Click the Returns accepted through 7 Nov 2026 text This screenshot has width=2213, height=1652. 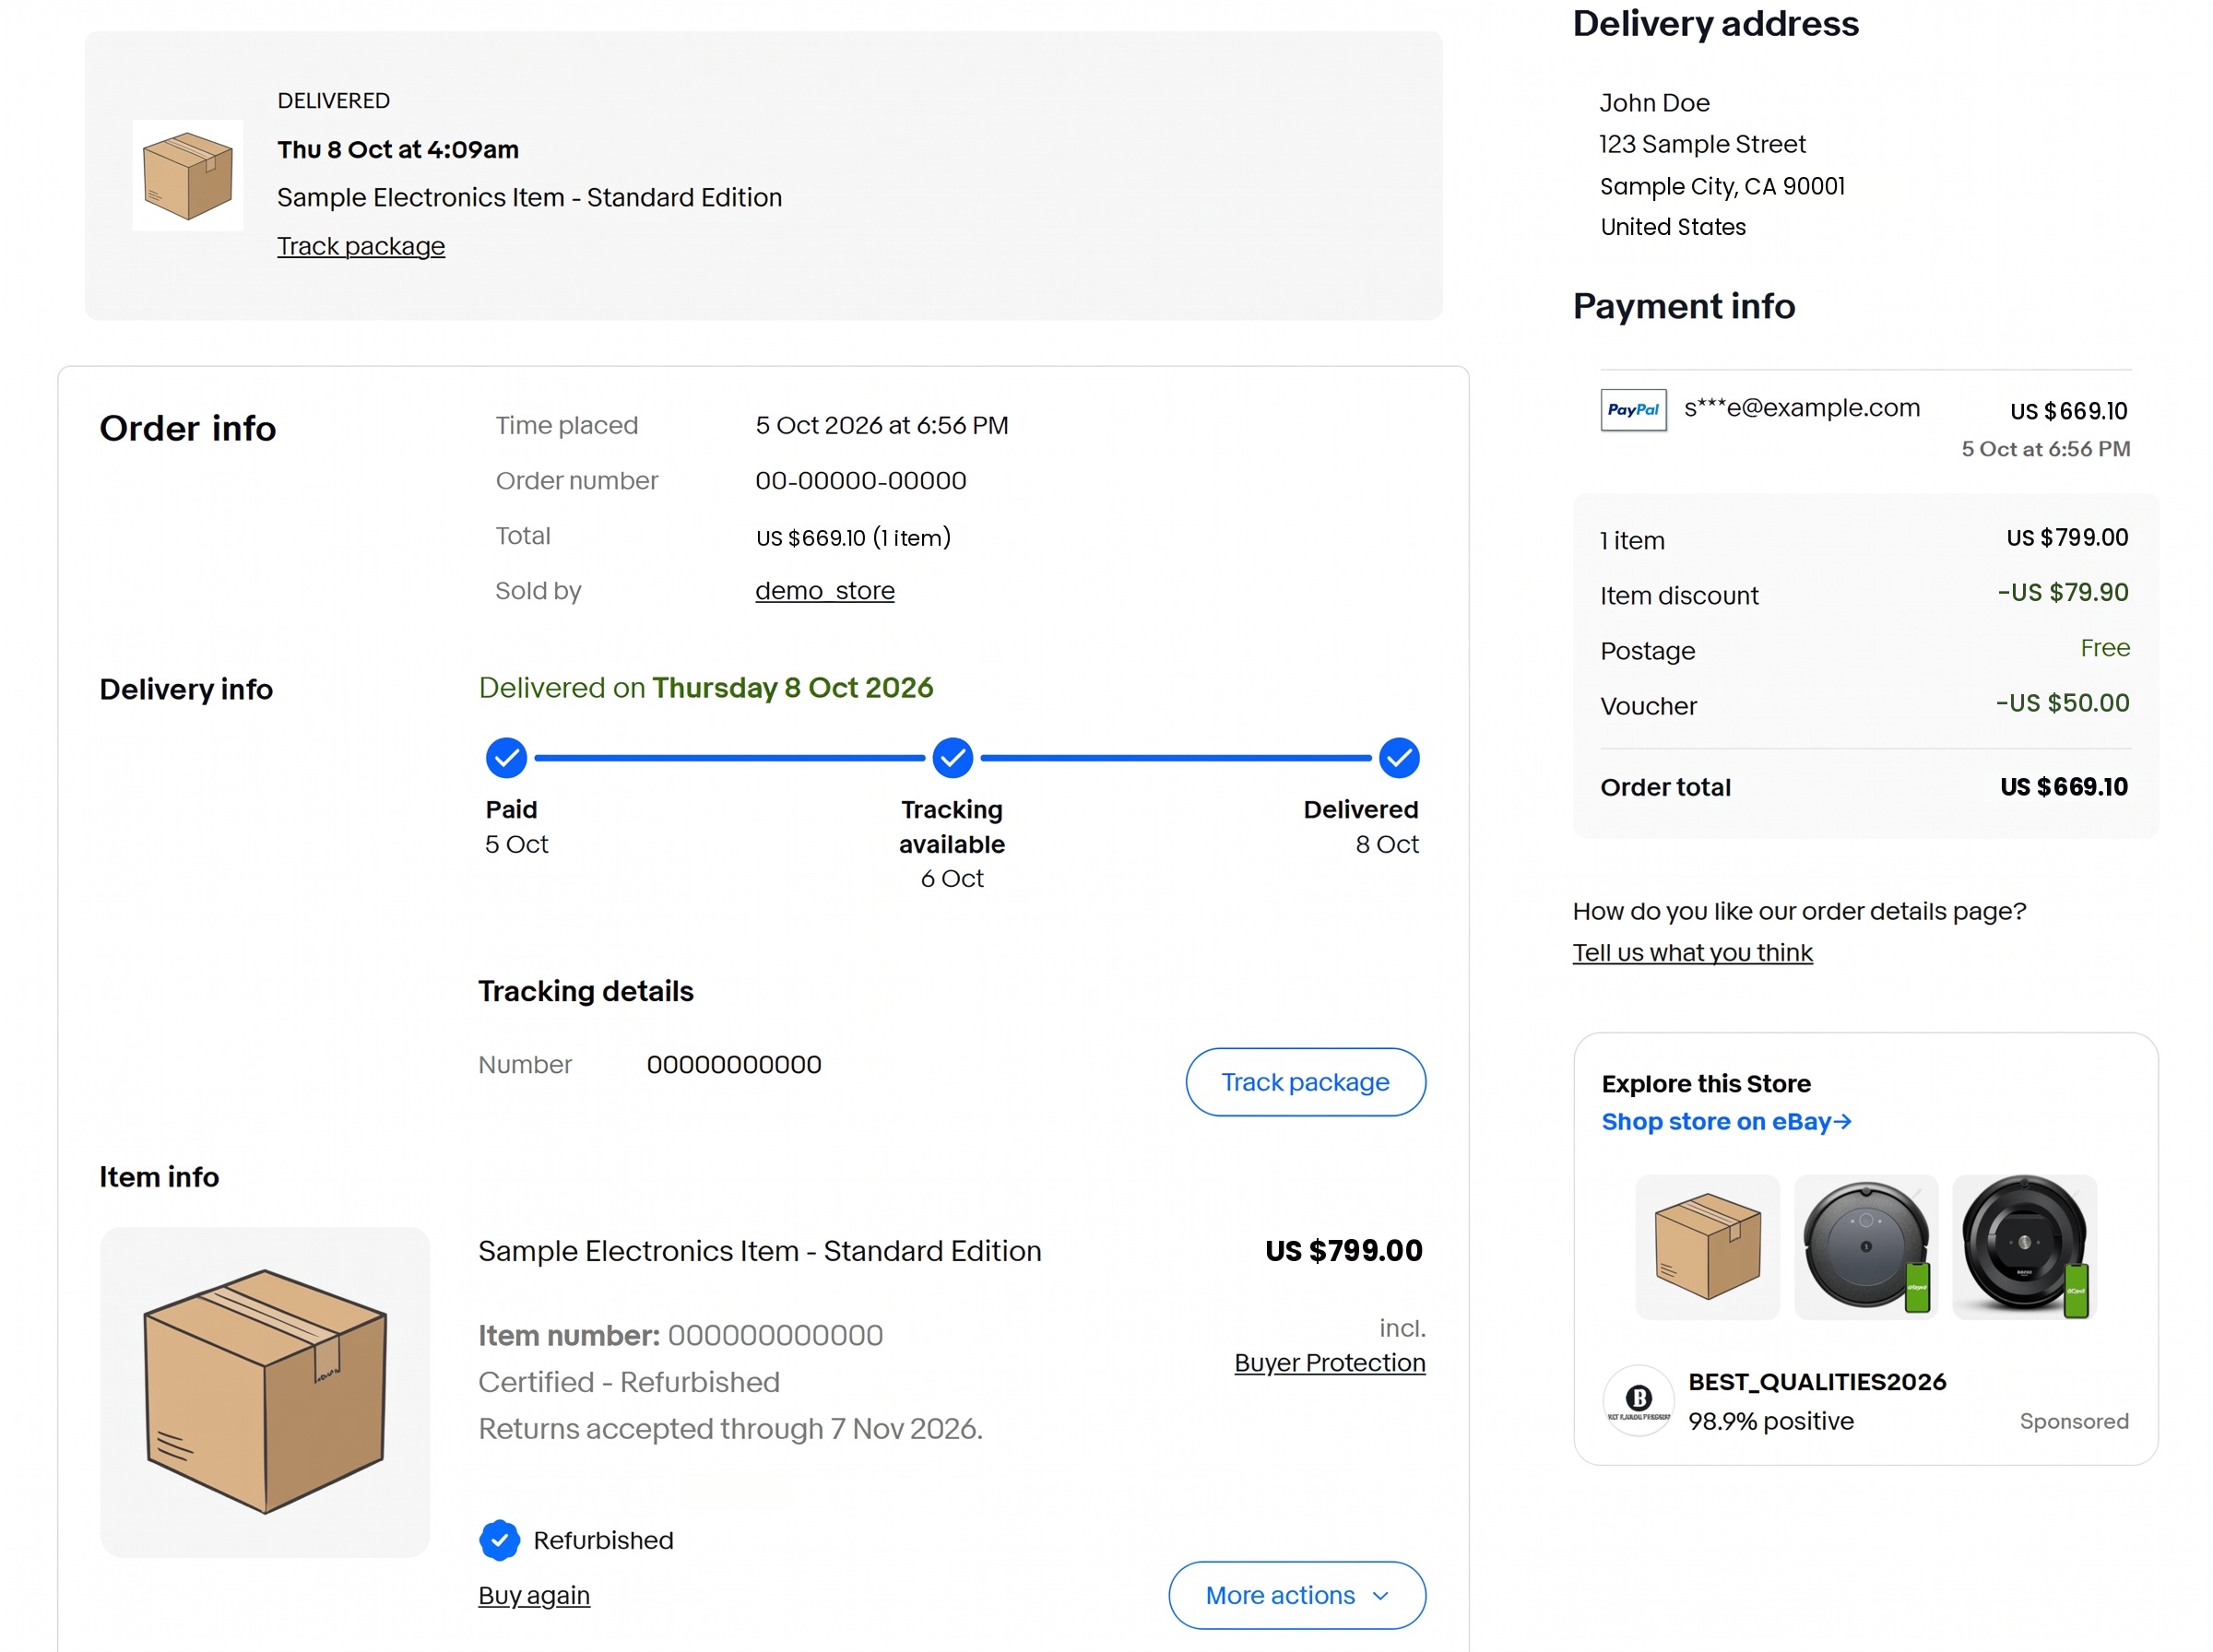[730, 1428]
